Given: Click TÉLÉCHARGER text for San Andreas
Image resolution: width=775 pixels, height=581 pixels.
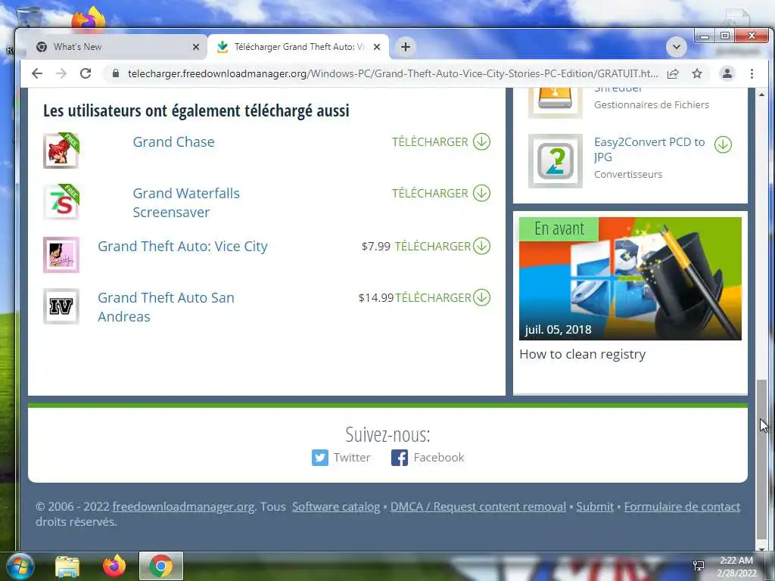Looking at the screenshot, I should click(x=433, y=297).
